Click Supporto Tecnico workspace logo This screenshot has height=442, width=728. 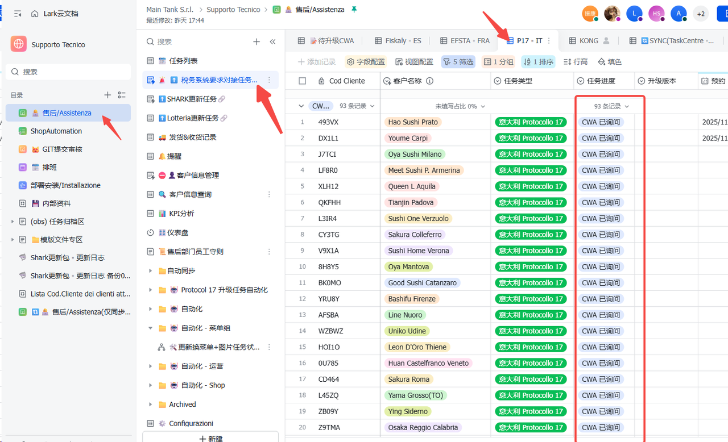point(19,44)
